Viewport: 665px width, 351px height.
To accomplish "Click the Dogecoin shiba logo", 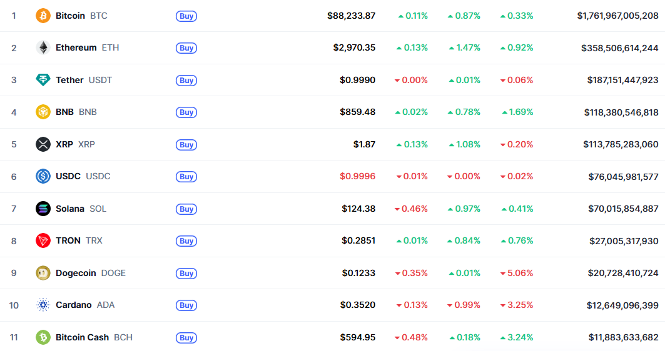I will tap(43, 273).
